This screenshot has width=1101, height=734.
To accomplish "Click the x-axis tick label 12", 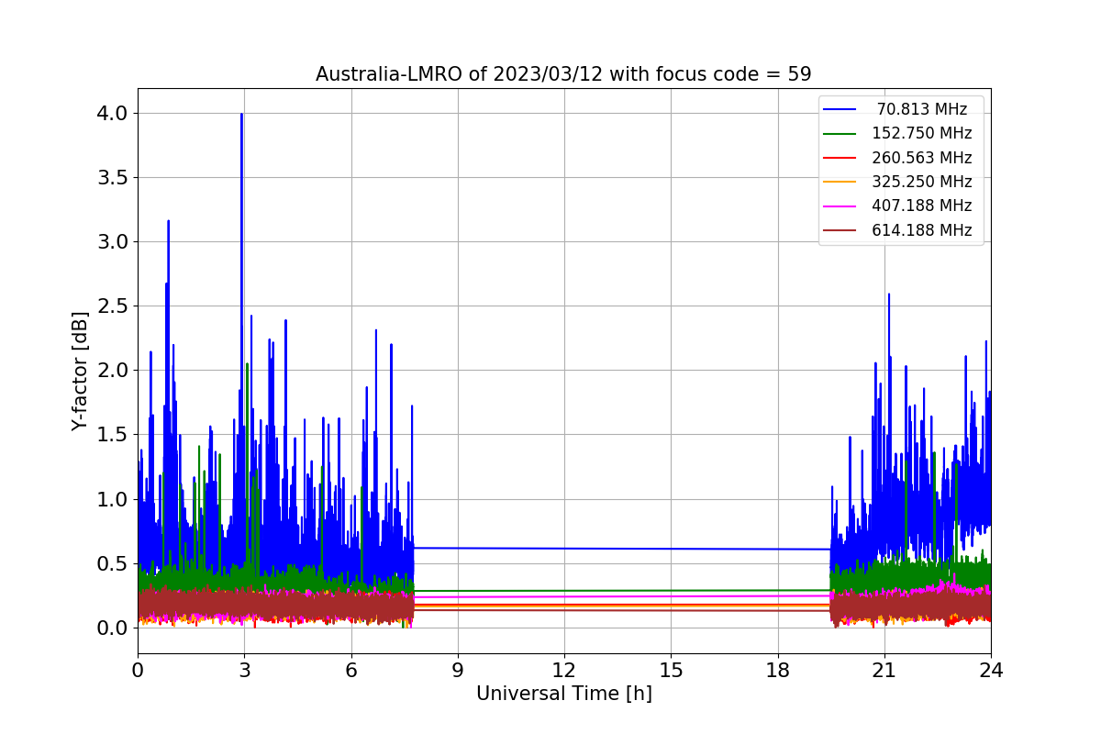I will click(x=564, y=670).
